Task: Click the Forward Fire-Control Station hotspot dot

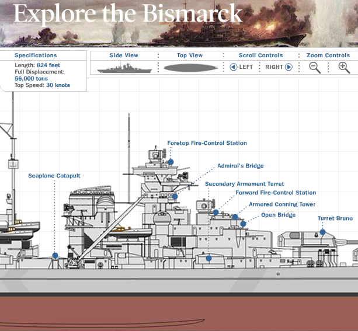Action: pyautogui.click(x=216, y=212)
